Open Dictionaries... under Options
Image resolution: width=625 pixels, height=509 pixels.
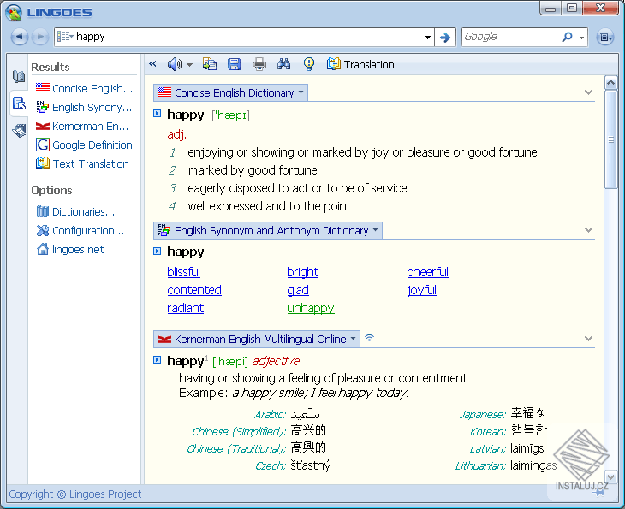click(x=83, y=212)
